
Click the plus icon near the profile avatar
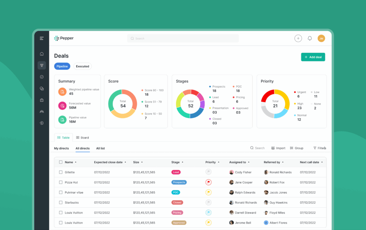click(x=298, y=38)
